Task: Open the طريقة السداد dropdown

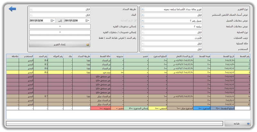Action: tap(31, 9)
